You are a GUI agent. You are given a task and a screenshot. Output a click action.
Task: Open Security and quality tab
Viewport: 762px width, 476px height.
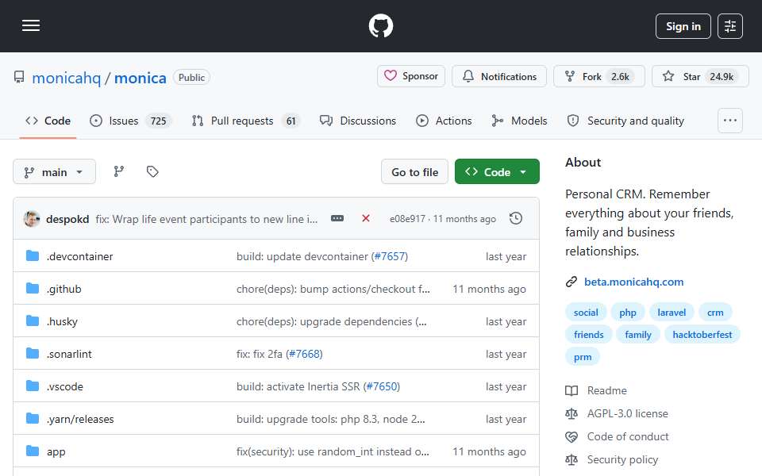625,121
